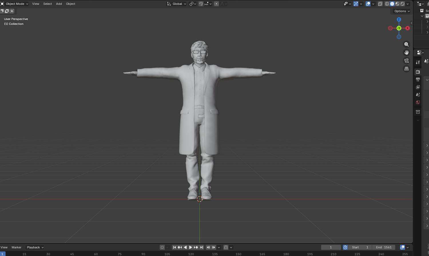Select wireframe viewport shading

387,4
